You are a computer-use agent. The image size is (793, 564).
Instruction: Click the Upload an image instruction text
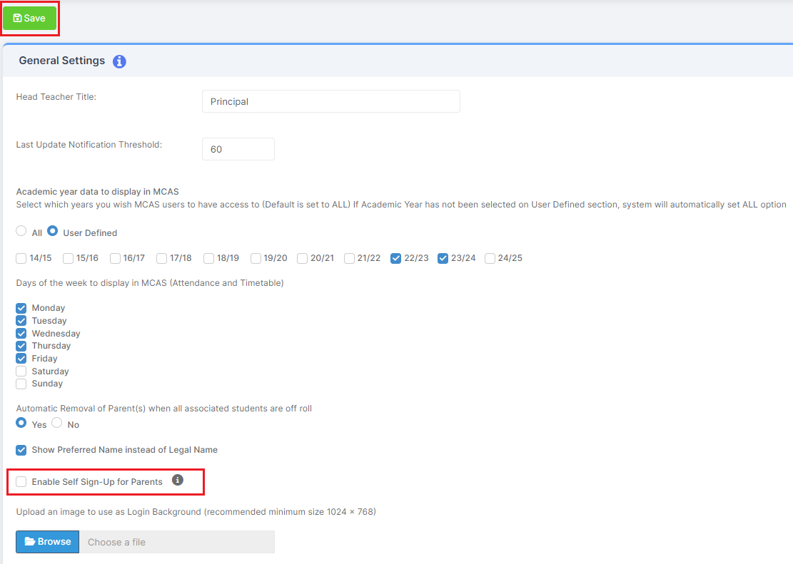pos(196,512)
